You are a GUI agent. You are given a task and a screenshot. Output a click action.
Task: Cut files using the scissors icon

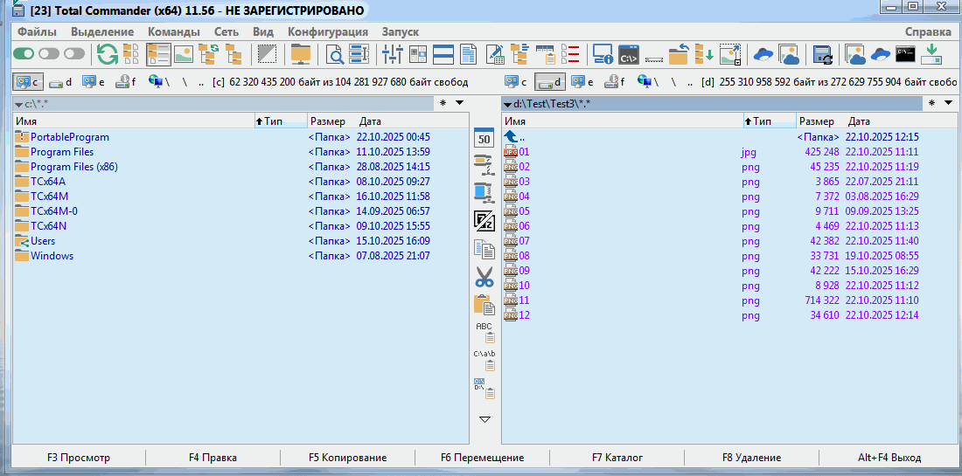[484, 277]
